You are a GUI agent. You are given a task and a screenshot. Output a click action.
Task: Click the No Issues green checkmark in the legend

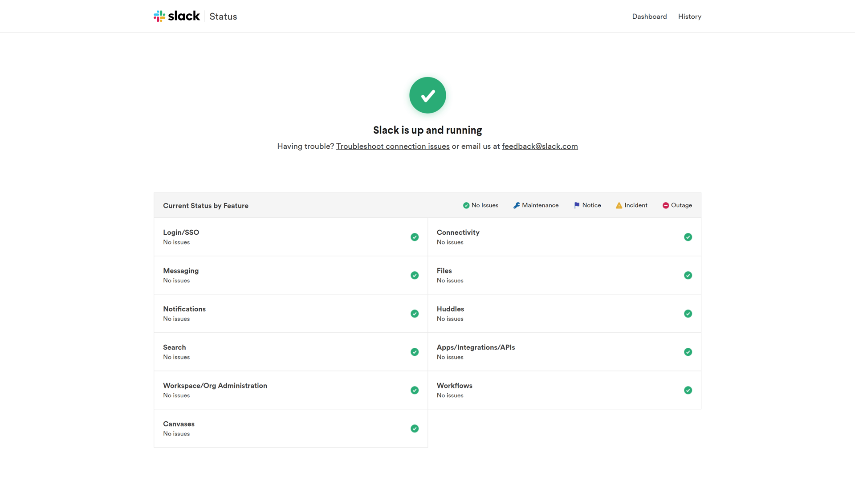coord(466,205)
